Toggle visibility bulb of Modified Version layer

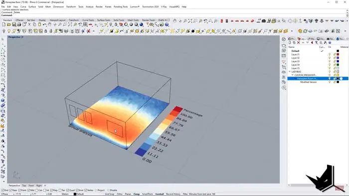coord(330,82)
